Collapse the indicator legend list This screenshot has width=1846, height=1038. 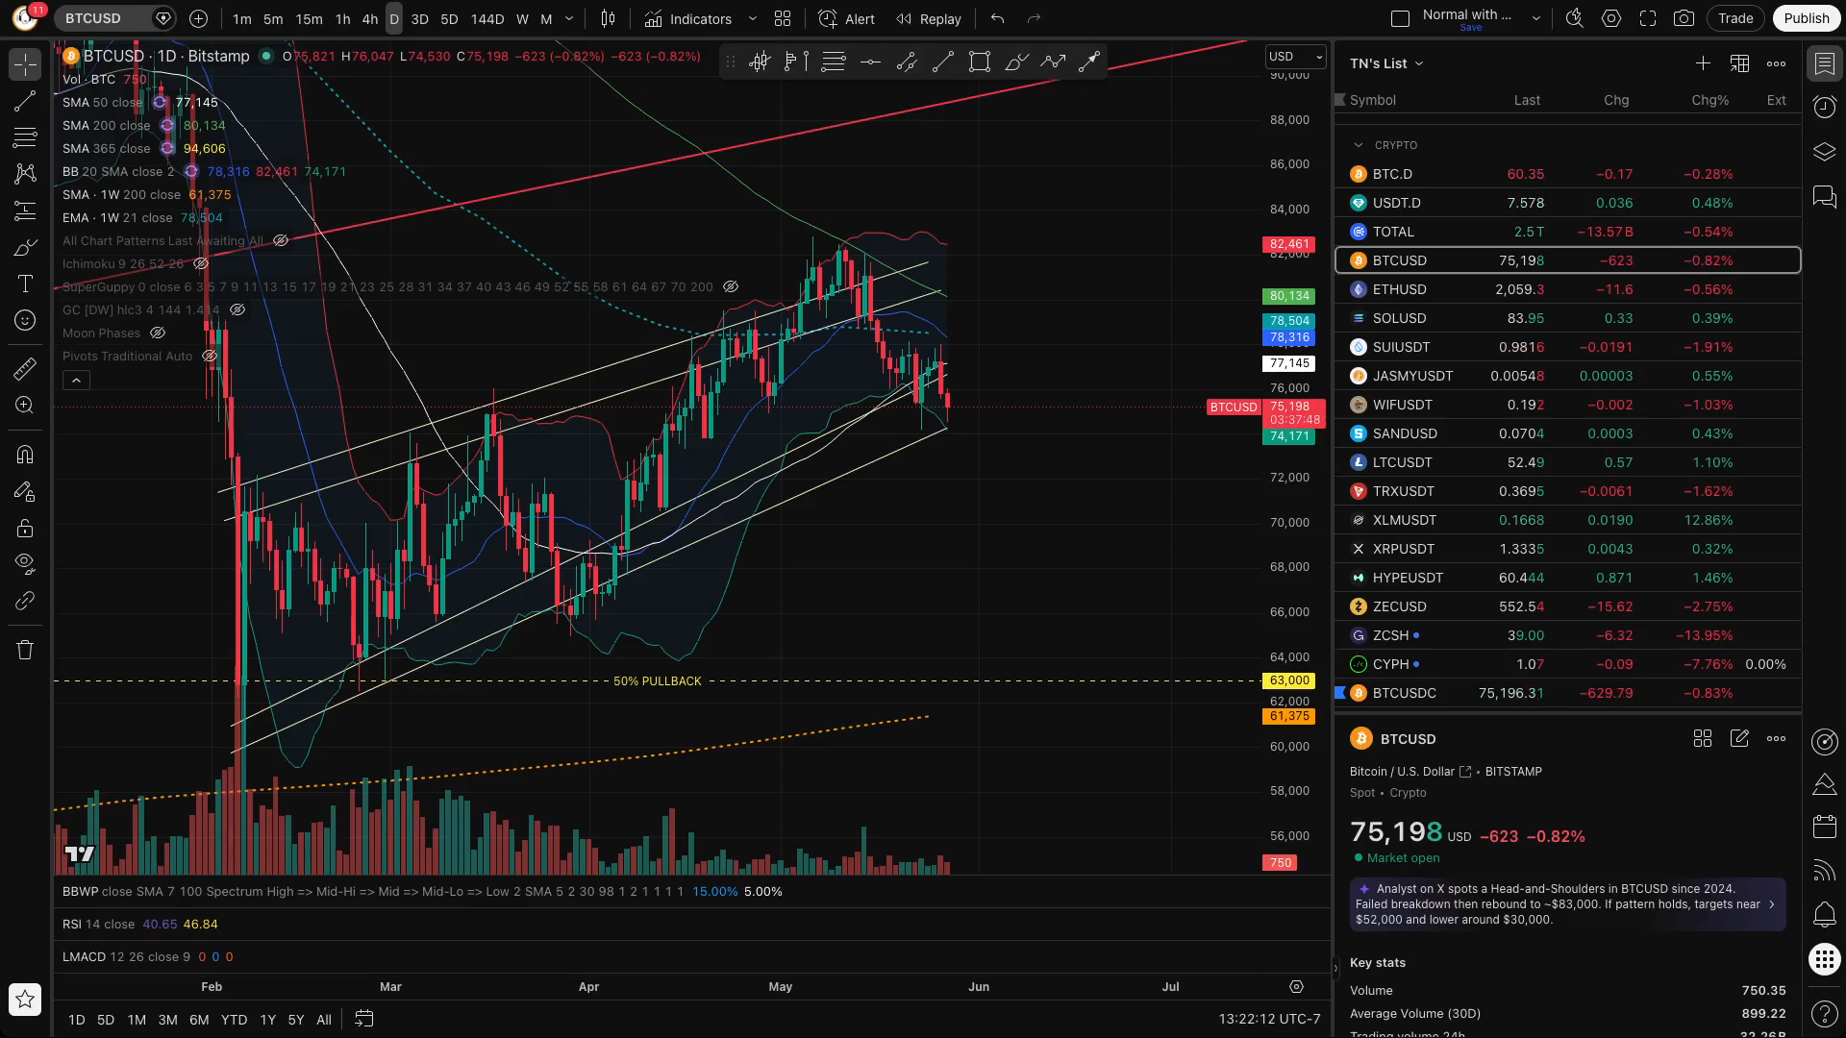point(76,381)
